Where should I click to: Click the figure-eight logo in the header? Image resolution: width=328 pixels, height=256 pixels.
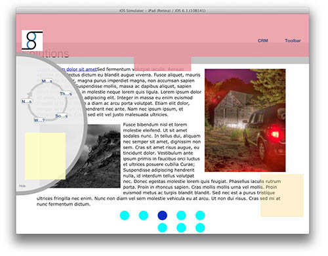pos(32,41)
